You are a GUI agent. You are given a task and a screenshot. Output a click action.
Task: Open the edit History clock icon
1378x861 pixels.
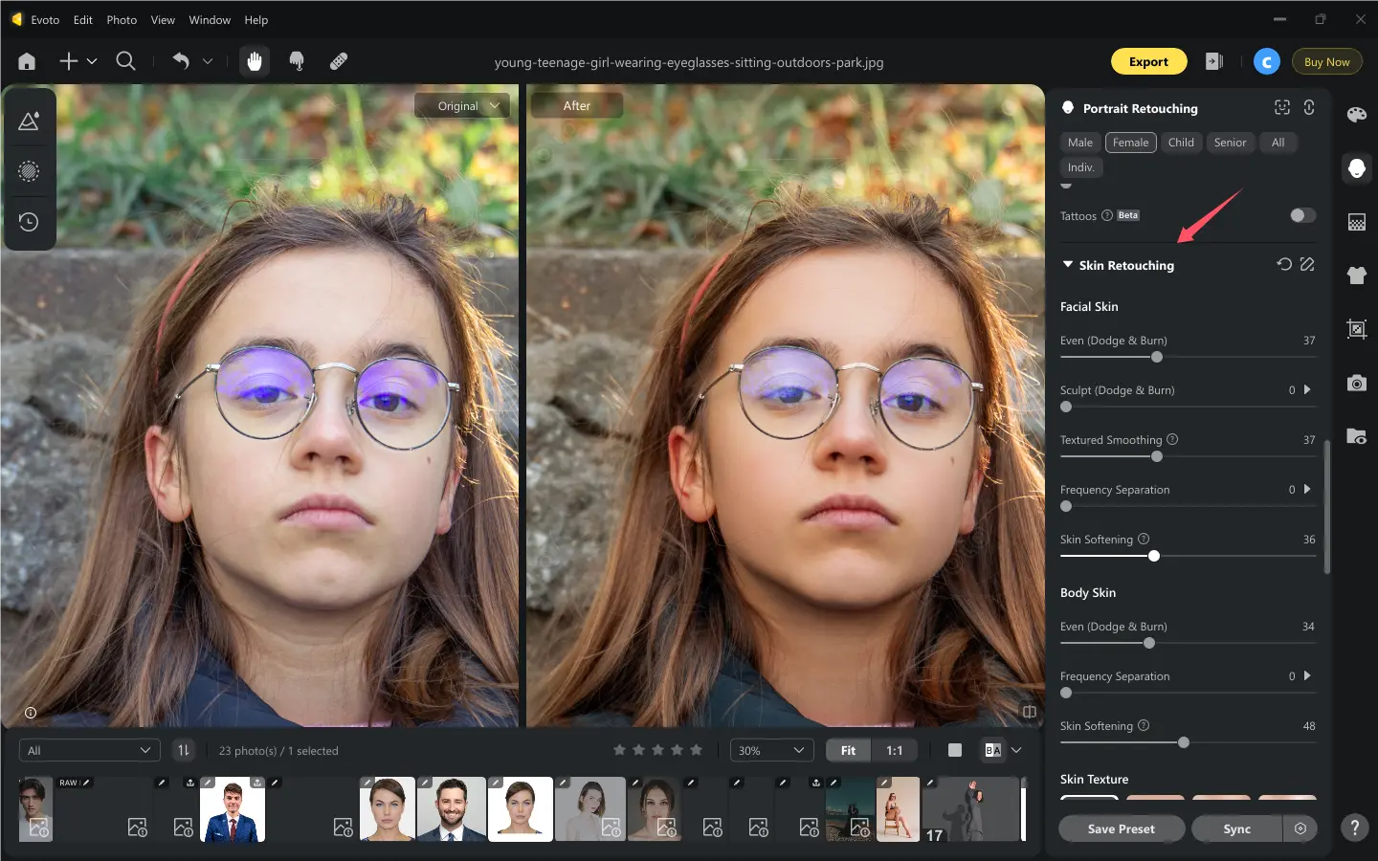pos(29,222)
